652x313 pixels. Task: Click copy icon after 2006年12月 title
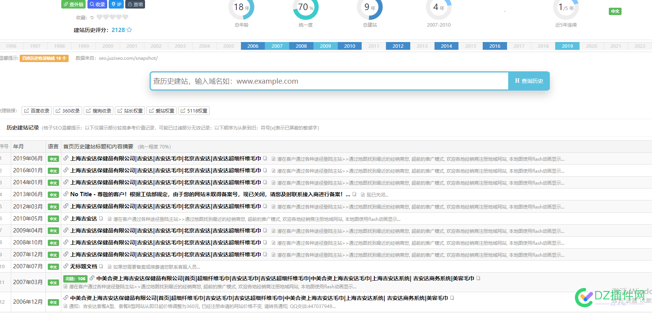pyautogui.click(x=452, y=298)
